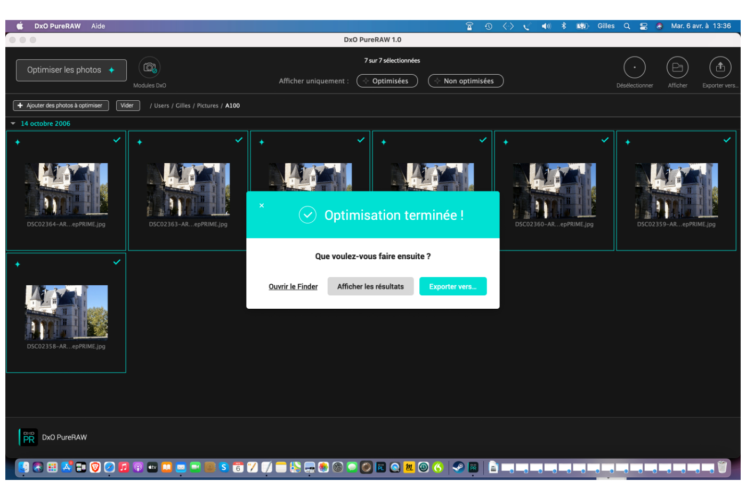Click Optimiser les photos button
The width and height of the screenshot is (746, 497).
(71, 70)
